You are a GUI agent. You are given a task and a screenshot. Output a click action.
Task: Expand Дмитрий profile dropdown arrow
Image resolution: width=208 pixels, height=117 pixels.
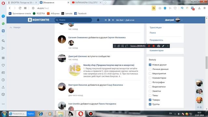click(x=182, y=20)
